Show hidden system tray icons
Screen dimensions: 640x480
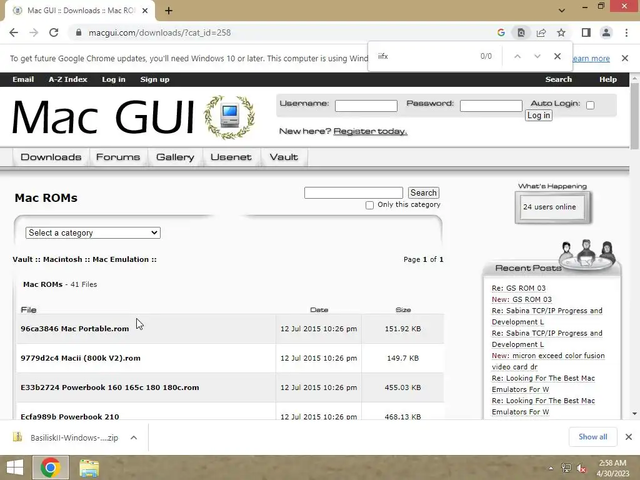(x=551, y=468)
